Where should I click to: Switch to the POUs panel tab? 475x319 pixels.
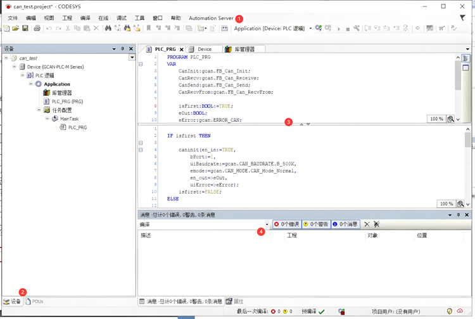pyautogui.click(x=34, y=301)
